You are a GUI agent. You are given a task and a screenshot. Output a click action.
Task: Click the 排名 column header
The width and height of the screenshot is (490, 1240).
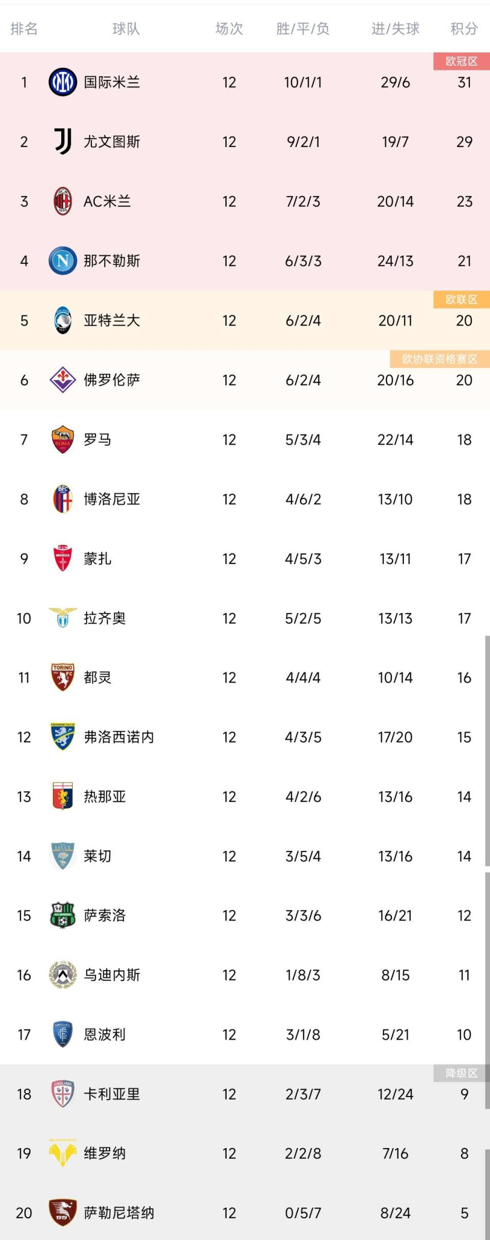click(23, 30)
